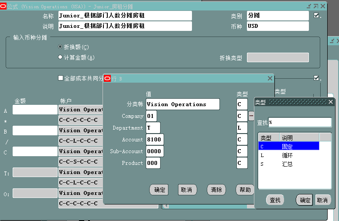Click the 帮助 button

[x=245, y=190]
